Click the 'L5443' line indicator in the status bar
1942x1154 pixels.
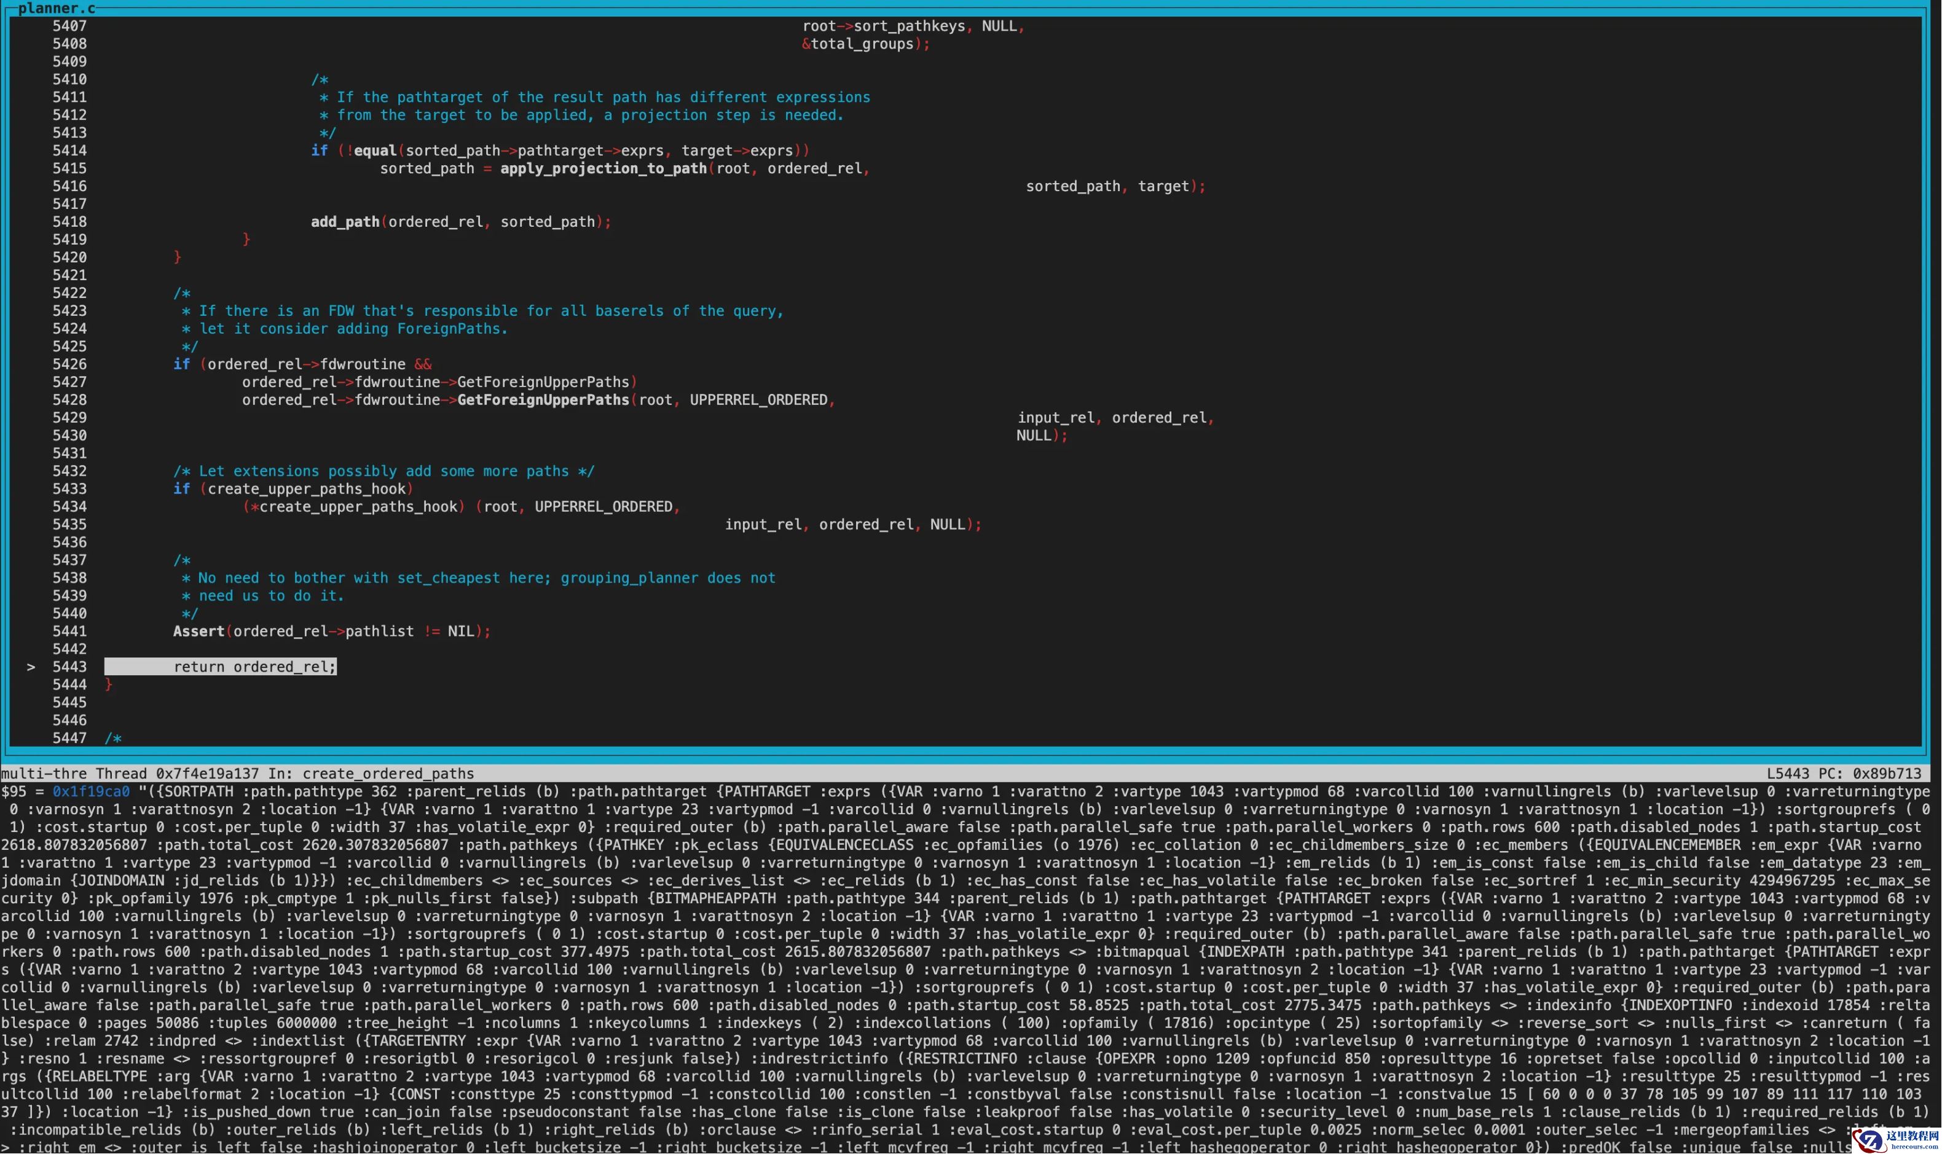(1787, 773)
